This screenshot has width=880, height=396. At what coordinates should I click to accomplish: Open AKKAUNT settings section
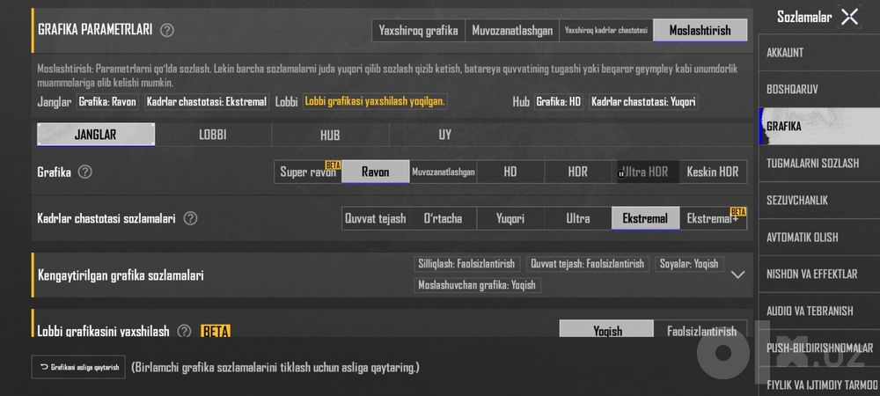coord(818,53)
